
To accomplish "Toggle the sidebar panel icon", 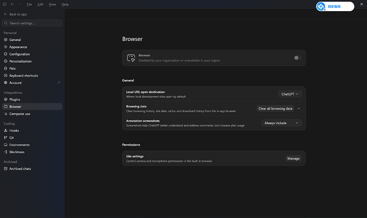I will tap(4, 4).
